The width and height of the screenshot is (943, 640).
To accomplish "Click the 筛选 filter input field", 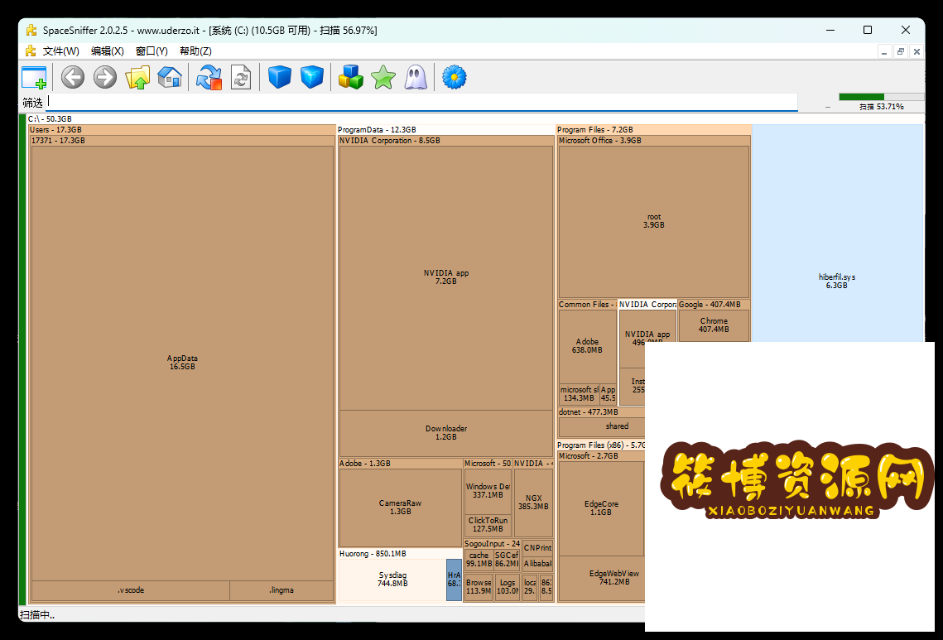I will [422, 102].
